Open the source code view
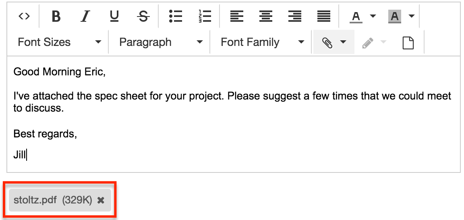The height and width of the screenshot is (220, 464). click(24, 16)
